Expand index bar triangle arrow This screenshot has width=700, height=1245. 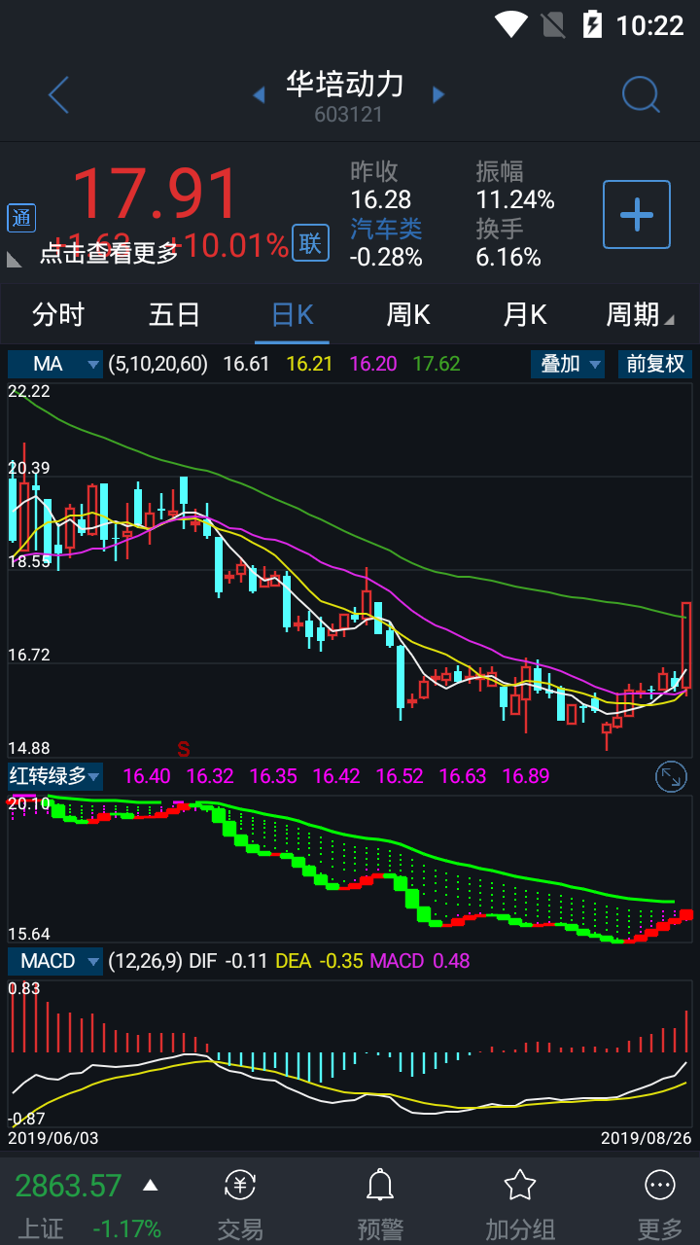coord(150,1186)
